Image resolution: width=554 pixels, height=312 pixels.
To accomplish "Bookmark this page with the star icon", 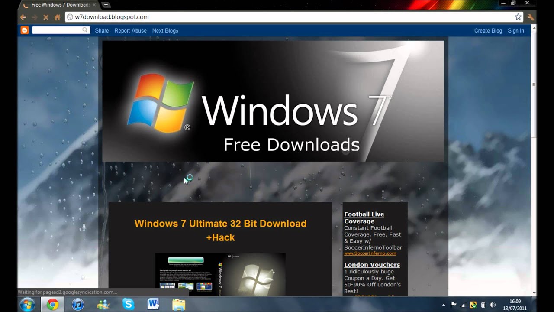I will point(518,17).
